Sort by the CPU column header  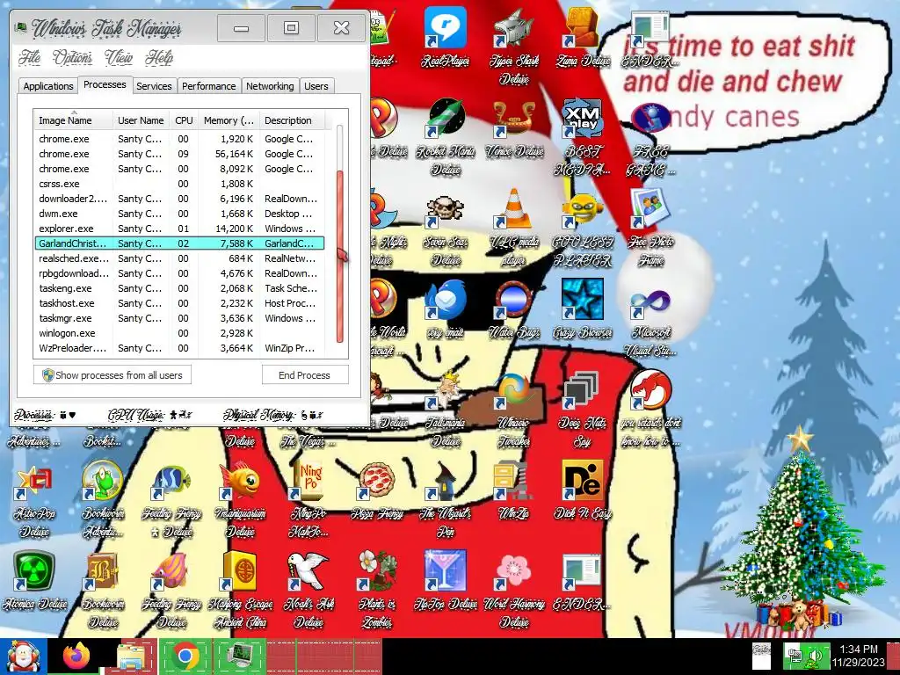pyautogui.click(x=184, y=120)
